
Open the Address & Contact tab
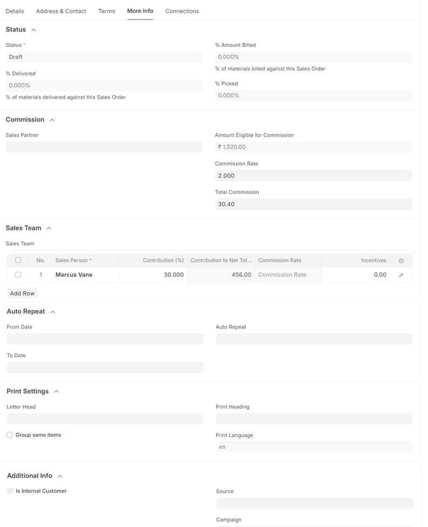[61, 11]
